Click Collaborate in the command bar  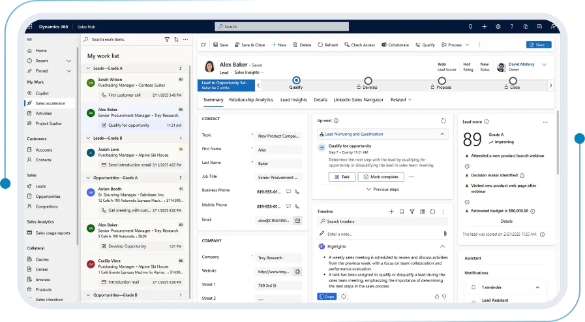(x=395, y=45)
